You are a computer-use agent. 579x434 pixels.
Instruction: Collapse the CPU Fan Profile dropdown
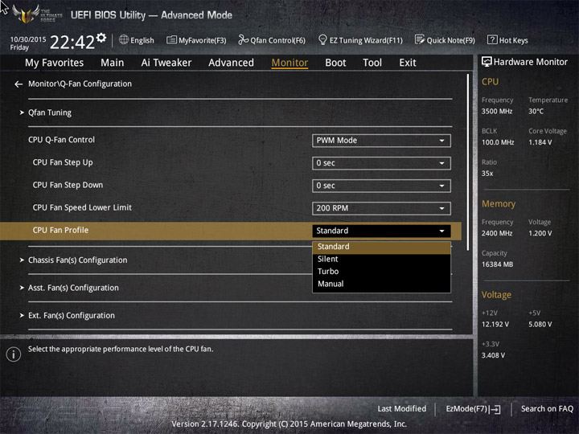pyautogui.click(x=381, y=231)
